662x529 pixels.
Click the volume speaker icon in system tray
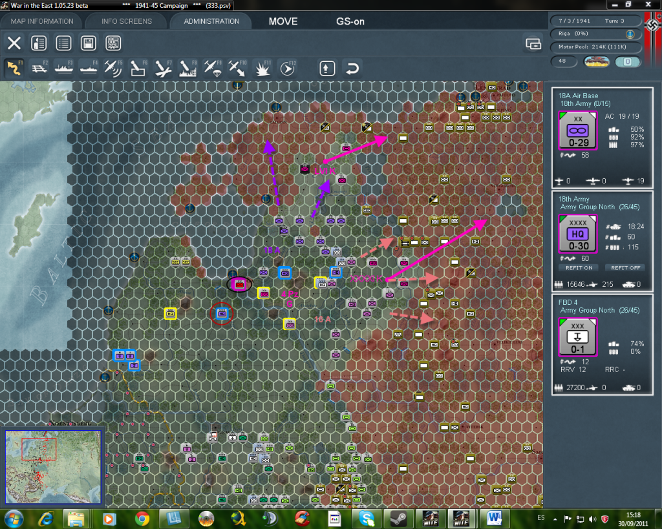(x=592, y=519)
